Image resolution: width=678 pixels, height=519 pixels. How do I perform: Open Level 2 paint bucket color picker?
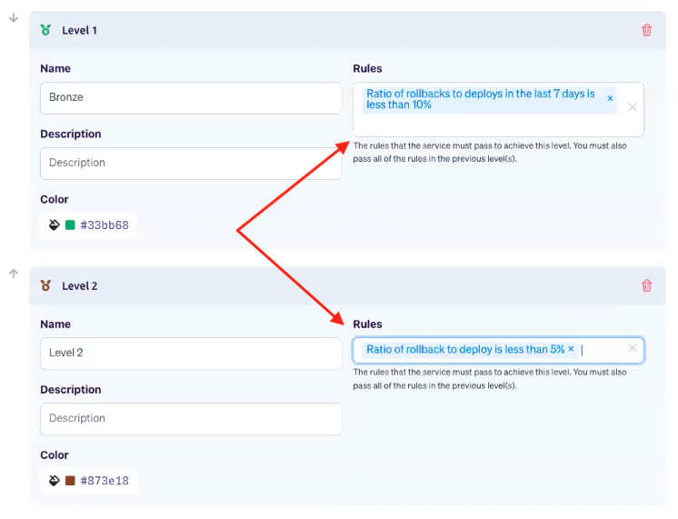coord(54,481)
